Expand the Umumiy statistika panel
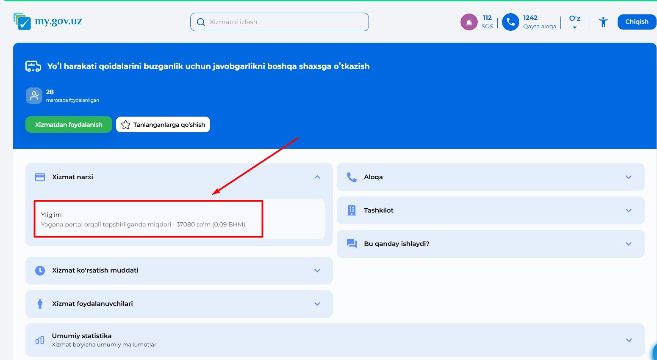657x360 pixels. 629,340
